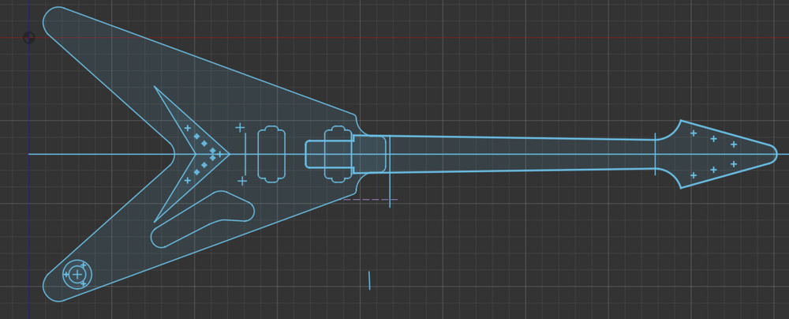
Task: Select the dashed construction line under neck joint
Action: pos(370,200)
